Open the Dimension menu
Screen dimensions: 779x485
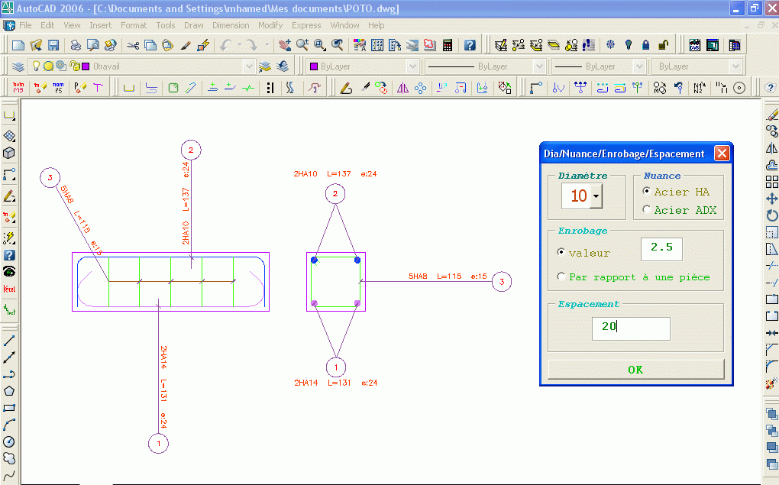231,25
